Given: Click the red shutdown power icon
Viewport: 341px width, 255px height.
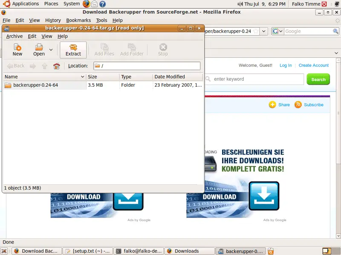Looking at the screenshot, I should pyautogui.click(x=324, y=4).
